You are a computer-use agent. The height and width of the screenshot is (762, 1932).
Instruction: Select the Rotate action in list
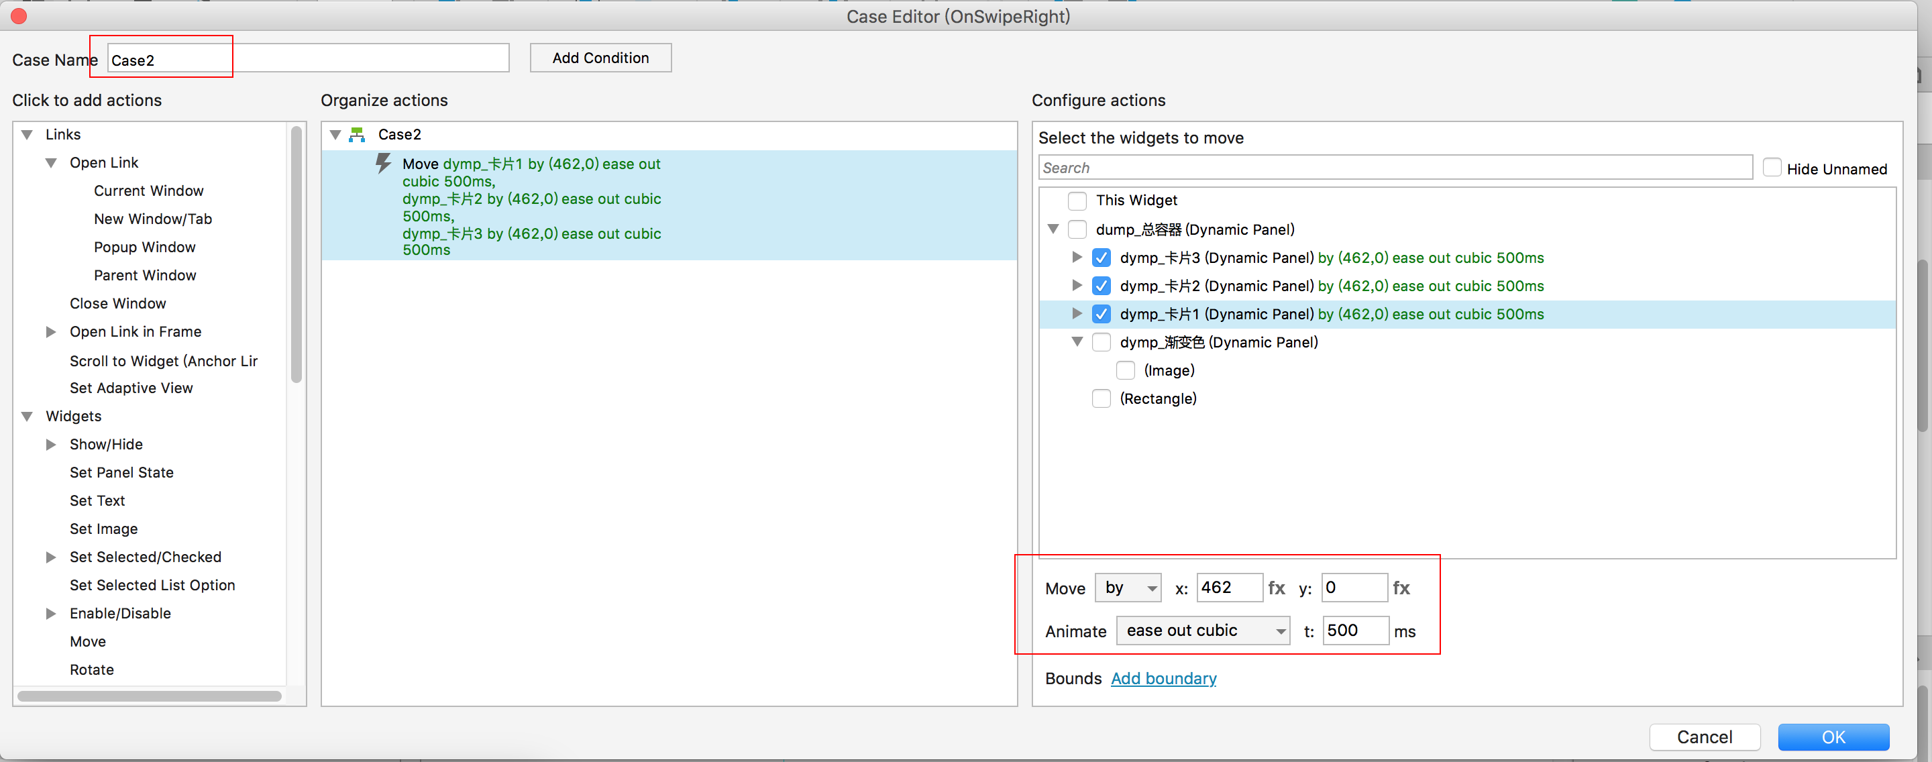point(91,669)
